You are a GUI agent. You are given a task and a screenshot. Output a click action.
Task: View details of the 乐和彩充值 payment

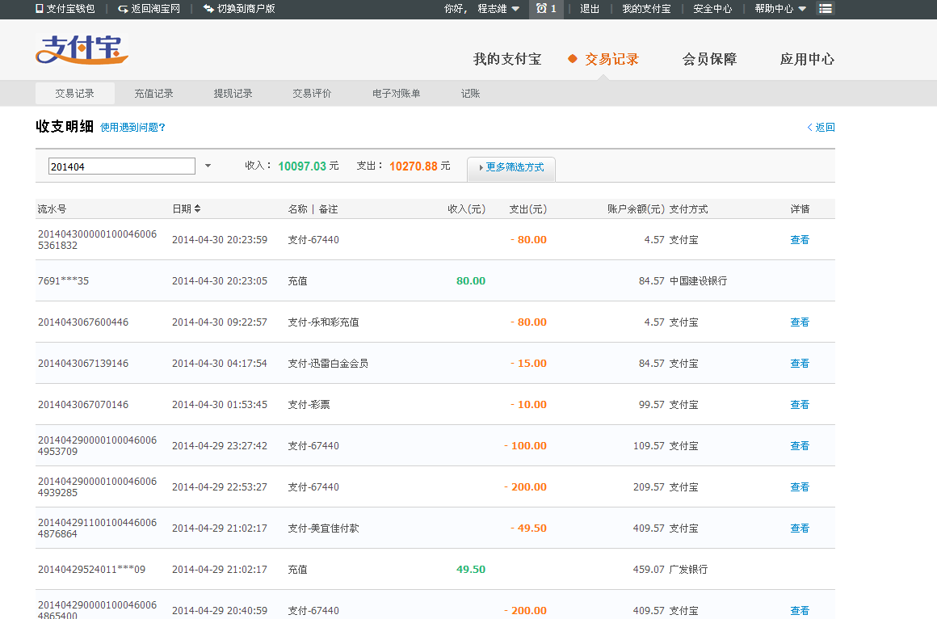point(800,322)
